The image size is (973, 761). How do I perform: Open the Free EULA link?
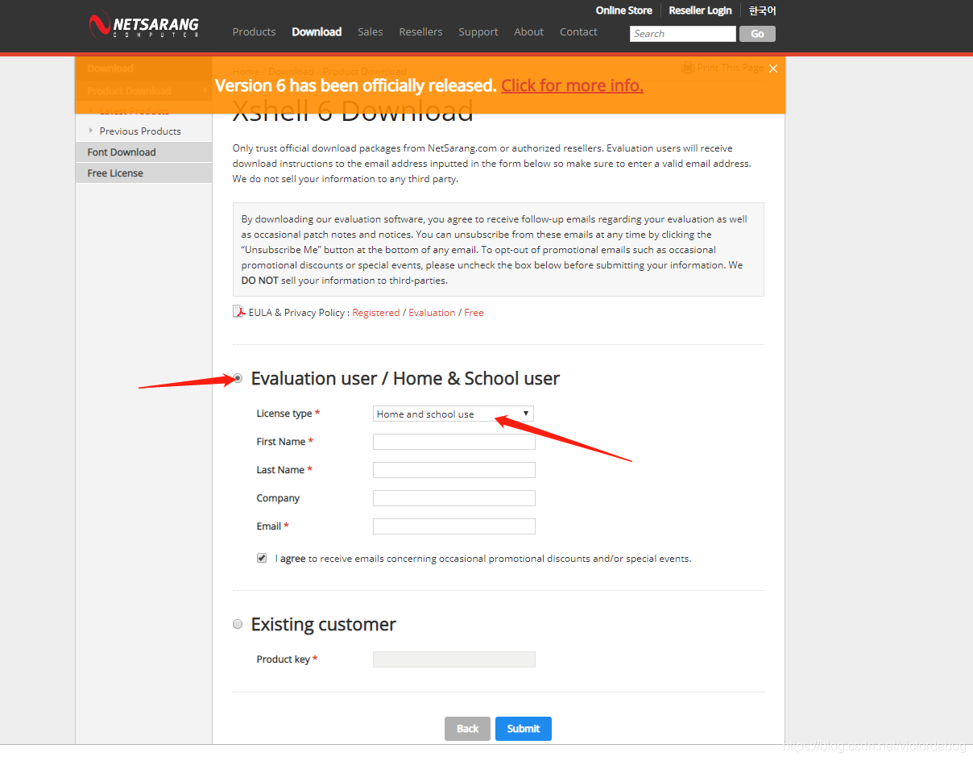[474, 313]
